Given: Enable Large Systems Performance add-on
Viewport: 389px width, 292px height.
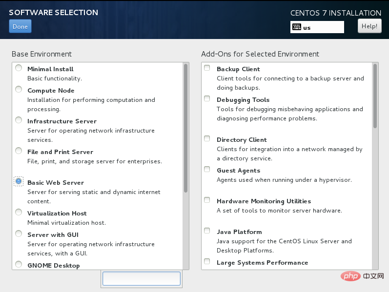Looking at the screenshot, I should tap(207, 262).
